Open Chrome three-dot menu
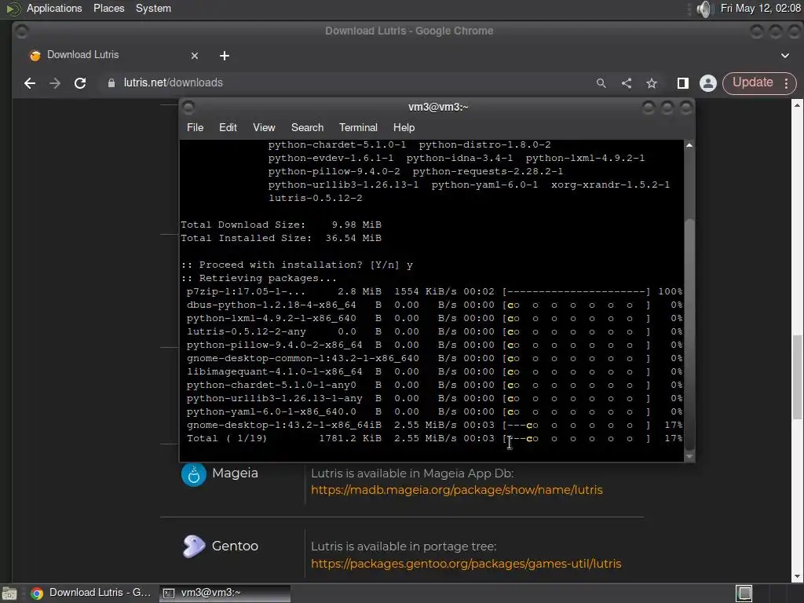Image resolution: width=804 pixels, height=603 pixels. click(x=786, y=83)
